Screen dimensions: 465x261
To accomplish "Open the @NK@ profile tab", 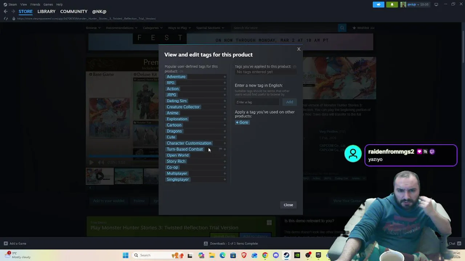I will [x=99, y=12].
